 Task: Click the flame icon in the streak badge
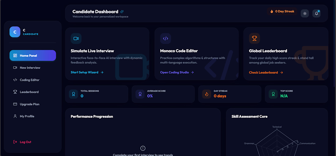pyautogui.click(x=272, y=11)
